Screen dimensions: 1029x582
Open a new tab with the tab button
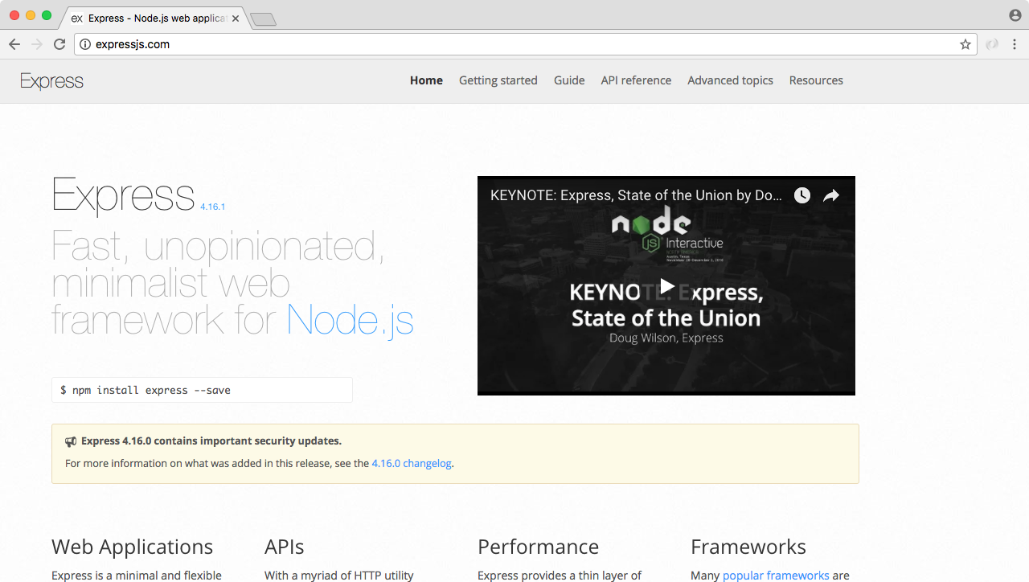click(263, 19)
